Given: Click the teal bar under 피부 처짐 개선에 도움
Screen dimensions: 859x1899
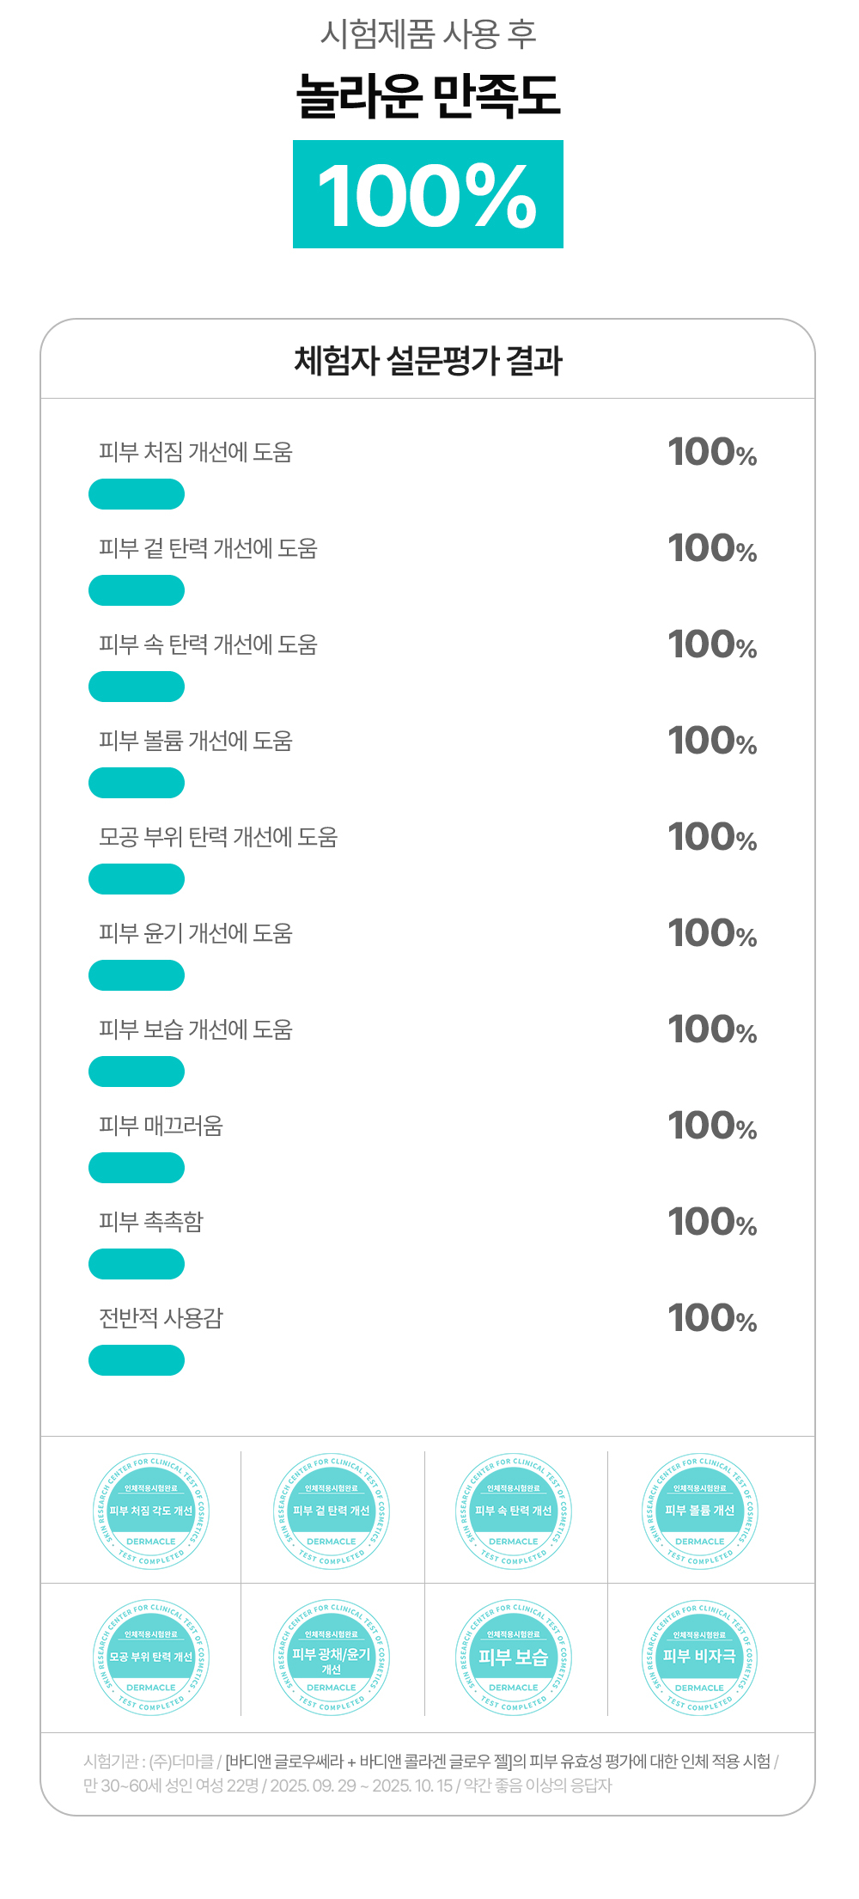Looking at the screenshot, I should (137, 494).
